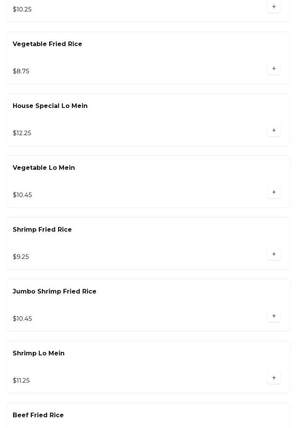
Task: Tap the plus icon for Shrimp Fried Rice
Action: (274, 254)
